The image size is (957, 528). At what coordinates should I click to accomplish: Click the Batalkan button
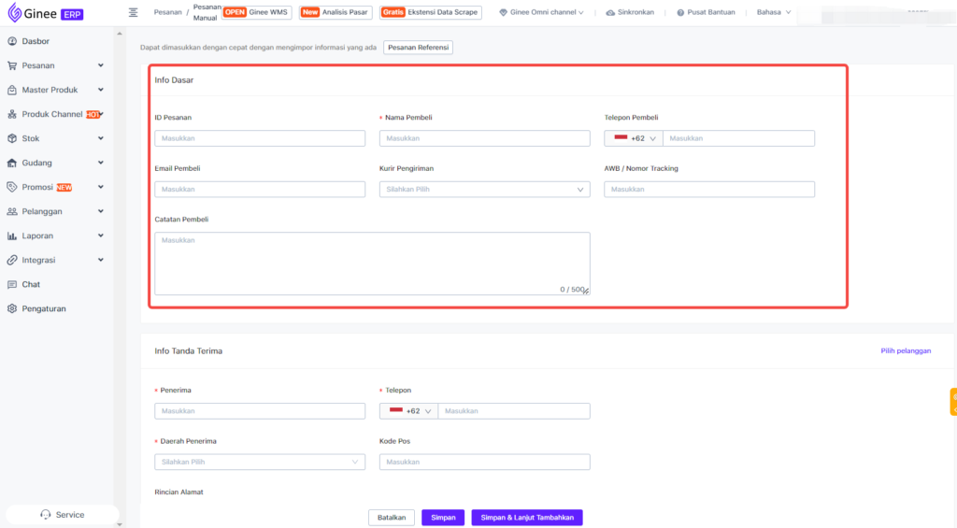[x=392, y=518]
